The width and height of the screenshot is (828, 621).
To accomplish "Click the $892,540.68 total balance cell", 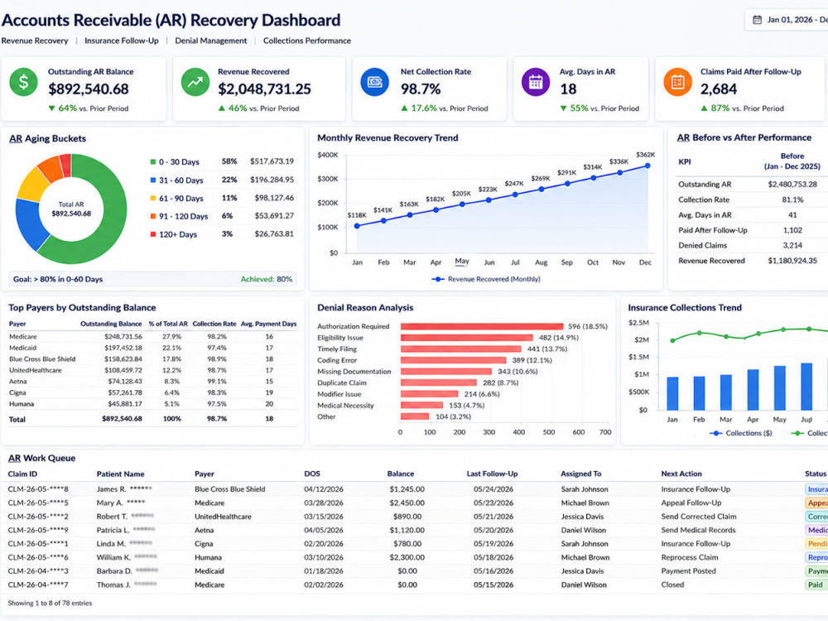I will coord(122,419).
